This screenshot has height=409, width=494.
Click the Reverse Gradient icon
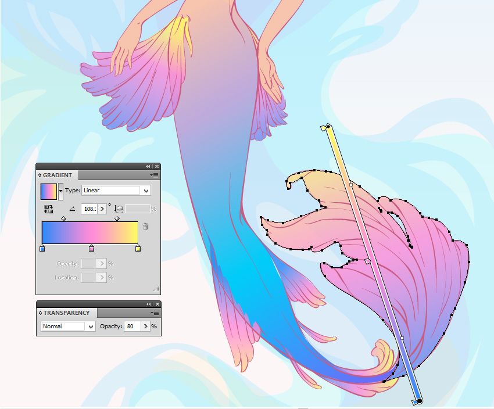pyautogui.click(x=48, y=209)
